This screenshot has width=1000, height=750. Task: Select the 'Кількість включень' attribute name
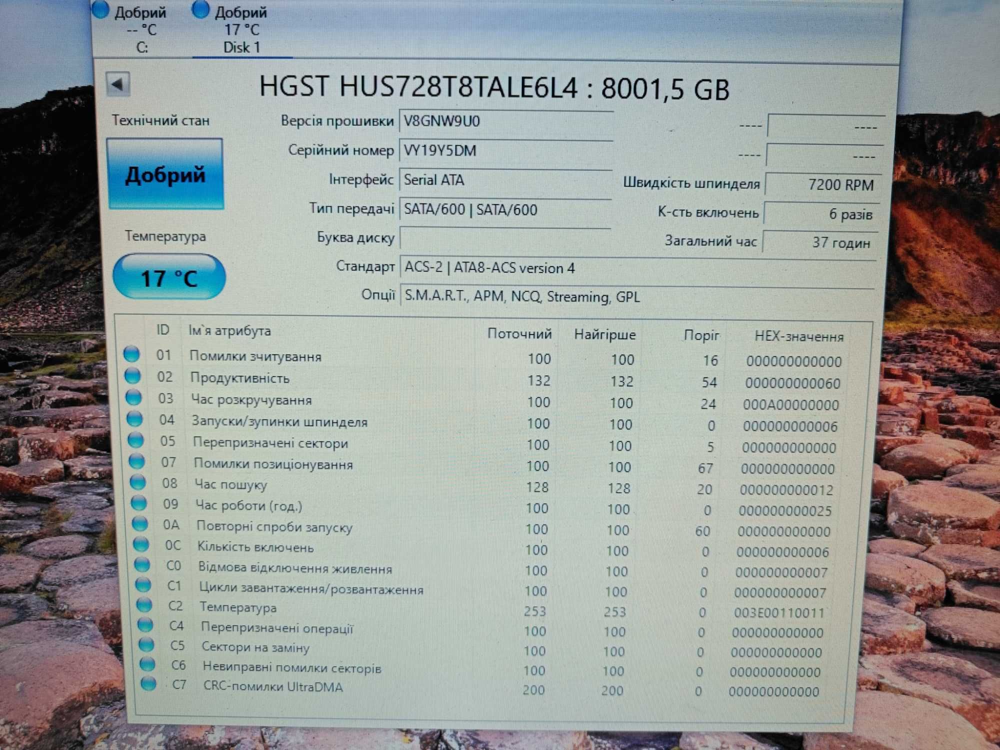tap(255, 547)
